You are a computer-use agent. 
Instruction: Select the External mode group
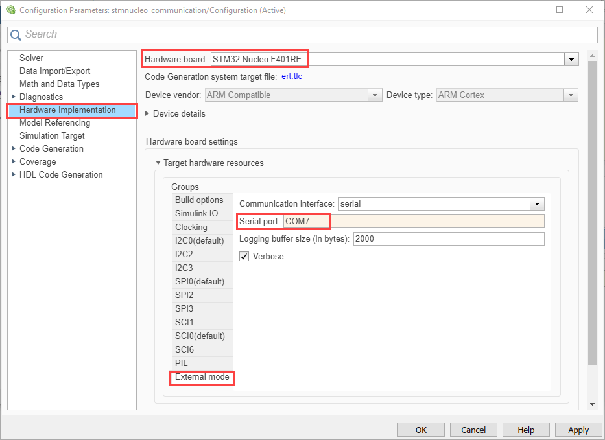[202, 377]
